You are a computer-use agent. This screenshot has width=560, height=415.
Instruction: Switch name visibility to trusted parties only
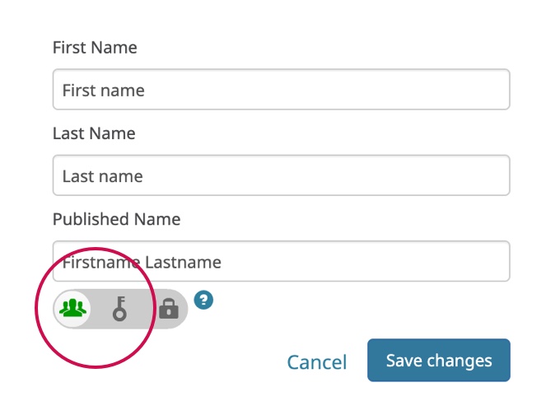(x=120, y=309)
